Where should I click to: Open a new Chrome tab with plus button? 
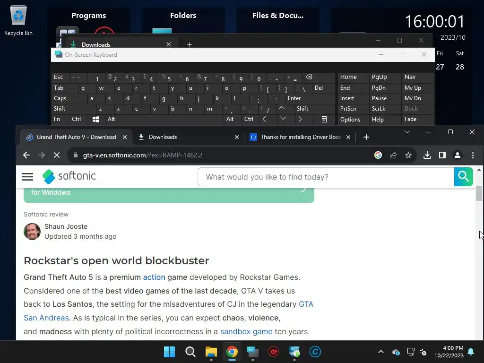click(x=366, y=137)
